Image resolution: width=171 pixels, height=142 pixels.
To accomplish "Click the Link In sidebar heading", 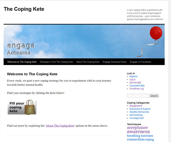I will click(x=131, y=73).
